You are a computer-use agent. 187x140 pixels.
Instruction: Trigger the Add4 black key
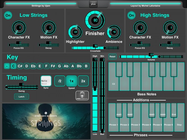tap(163, 110)
